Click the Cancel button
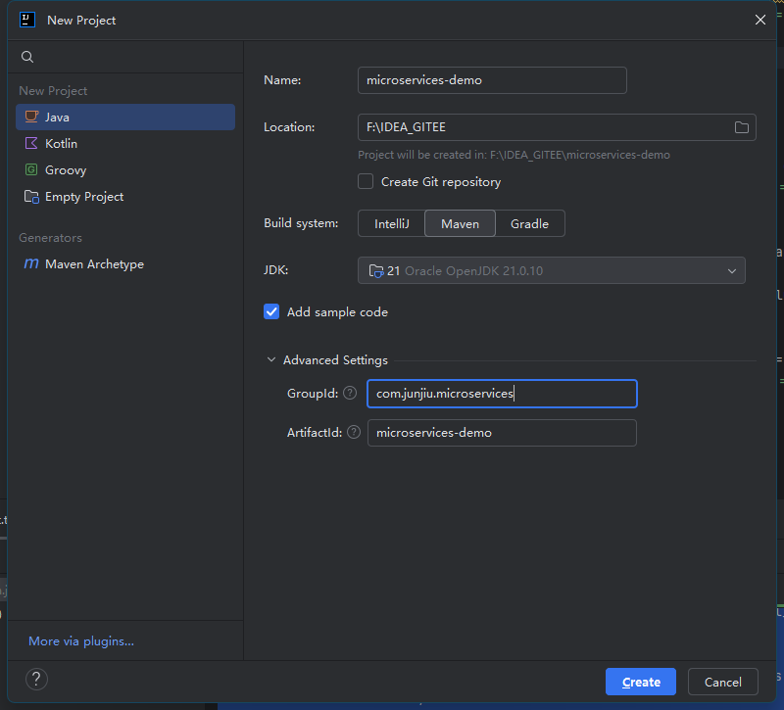This screenshot has height=710, width=784. [x=722, y=682]
